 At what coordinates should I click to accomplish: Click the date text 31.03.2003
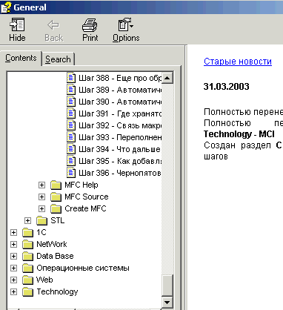(x=227, y=87)
